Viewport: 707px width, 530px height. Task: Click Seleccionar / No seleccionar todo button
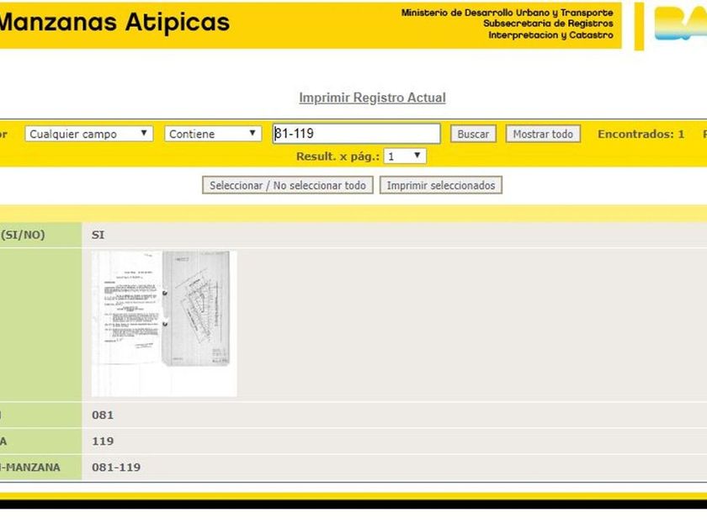click(288, 185)
